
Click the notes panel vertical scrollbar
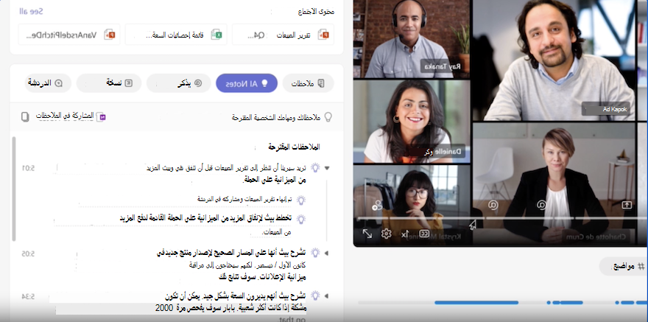(14, 189)
